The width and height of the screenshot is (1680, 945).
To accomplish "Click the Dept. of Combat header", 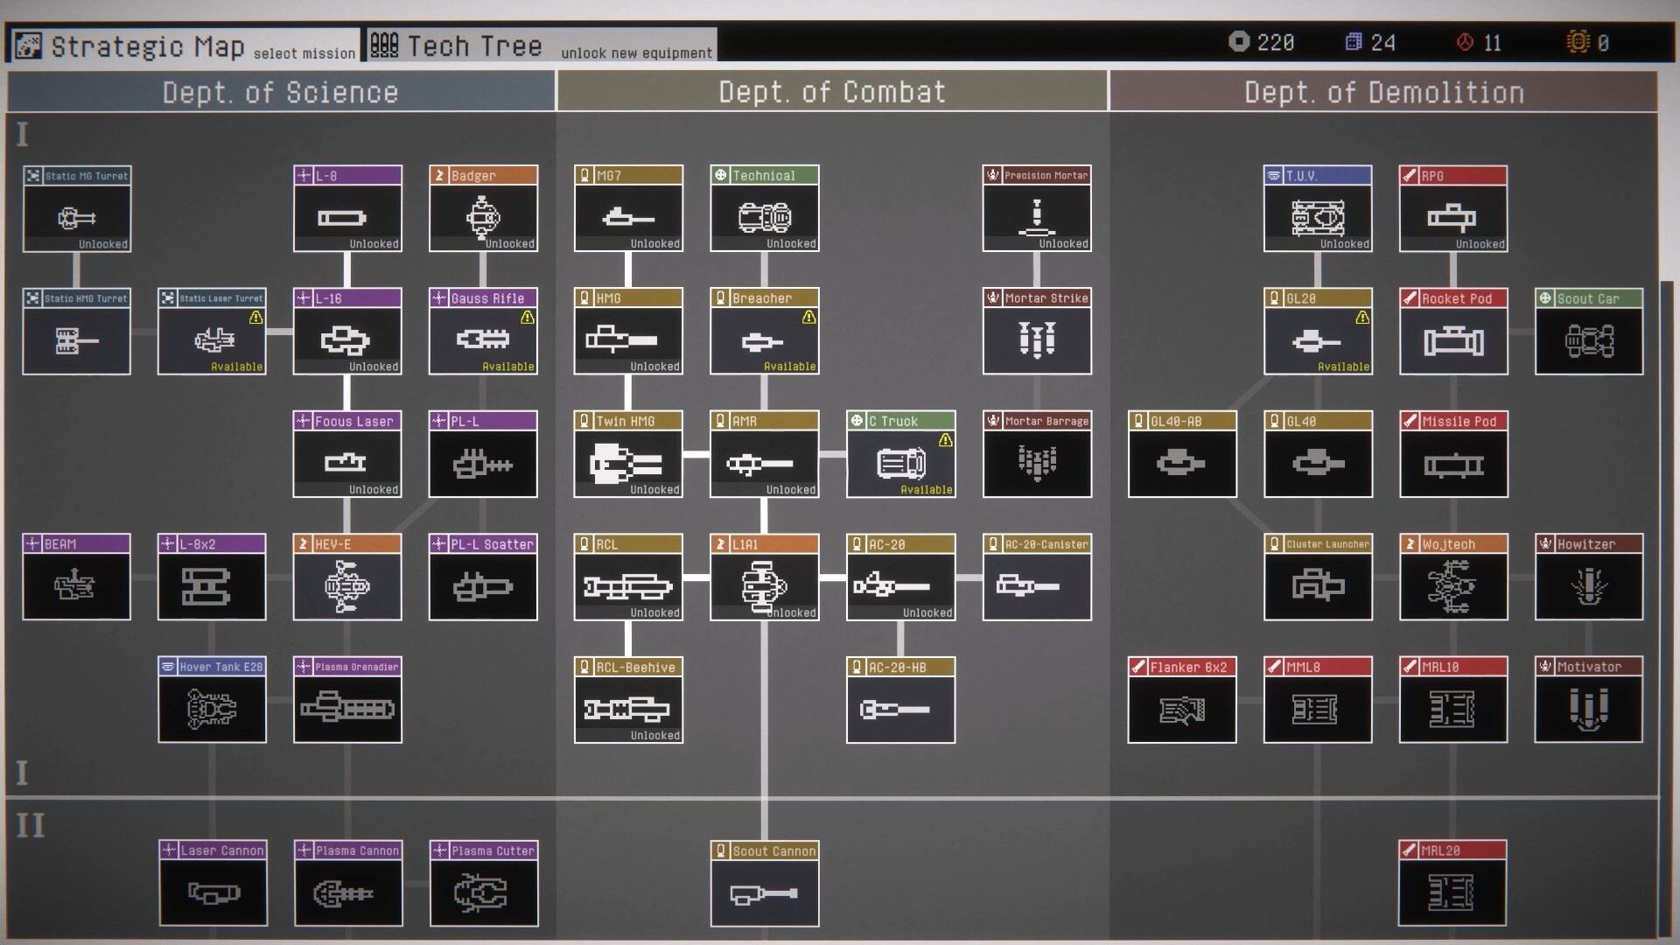I will point(832,92).
